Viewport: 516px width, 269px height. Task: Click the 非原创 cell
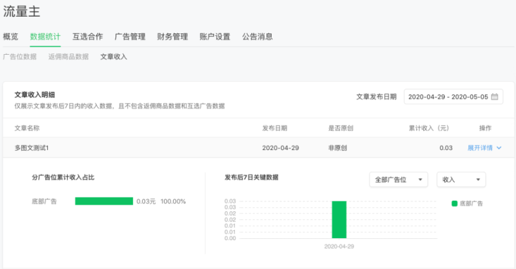point(337,148)
